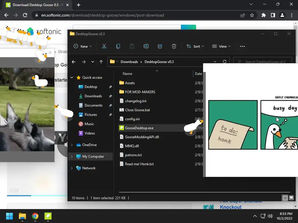Select the FOR MOD-MAKERS folder
The image size is (298, 223).
pos(140,92)
